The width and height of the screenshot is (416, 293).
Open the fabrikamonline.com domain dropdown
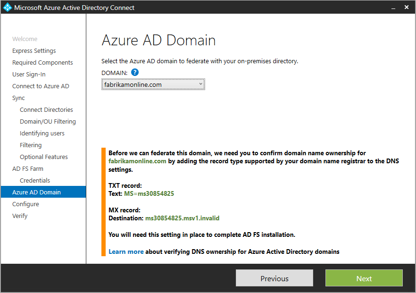[x=153, y=84]
